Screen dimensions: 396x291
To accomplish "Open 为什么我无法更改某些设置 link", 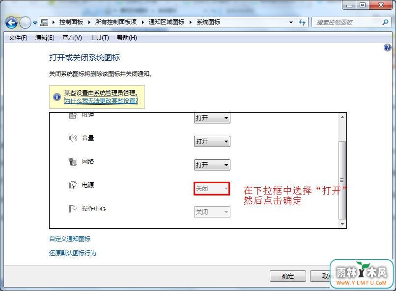I will pyautogui.click(x=101, y=101).
